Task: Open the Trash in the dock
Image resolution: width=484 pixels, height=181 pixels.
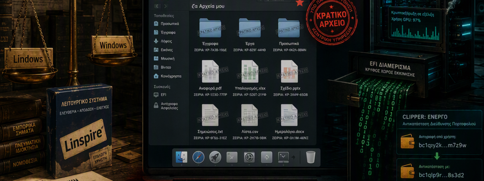Action: [x=311, y=157]
